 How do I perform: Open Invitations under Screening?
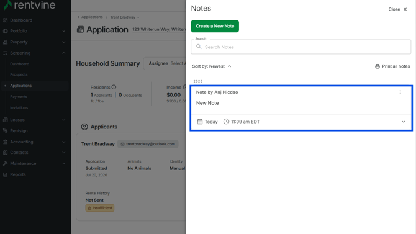coord(19,108)
